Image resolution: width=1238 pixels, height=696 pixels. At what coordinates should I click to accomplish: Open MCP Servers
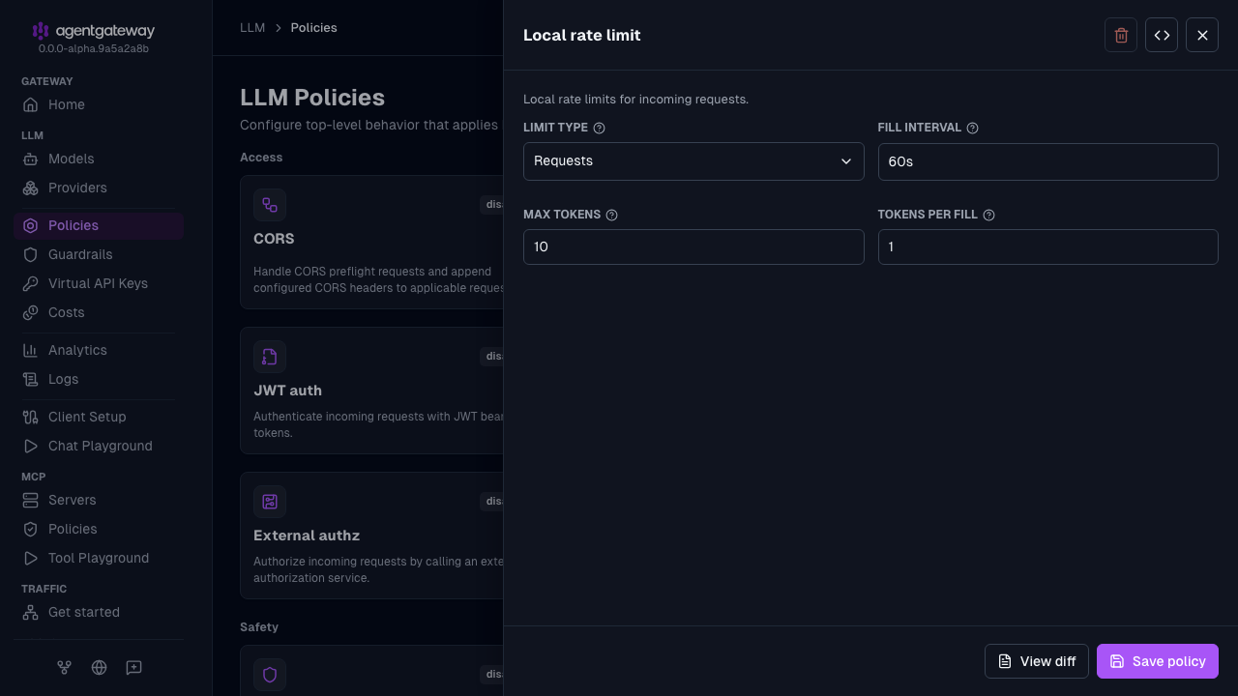tap(99, 500)
